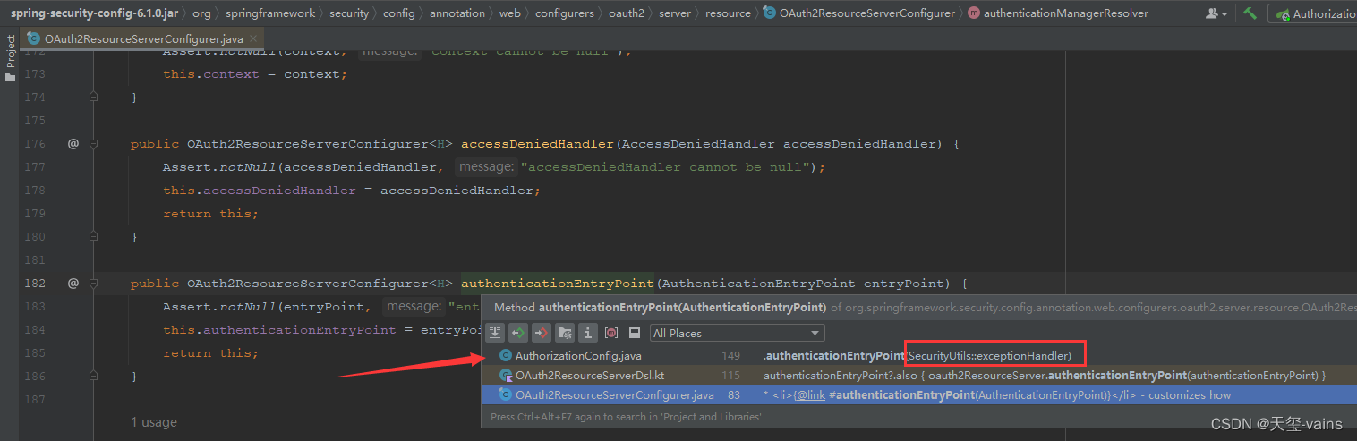Click the security breadcrumb segment
Viewport: 1357px width, 441px height.
[349, 13]
